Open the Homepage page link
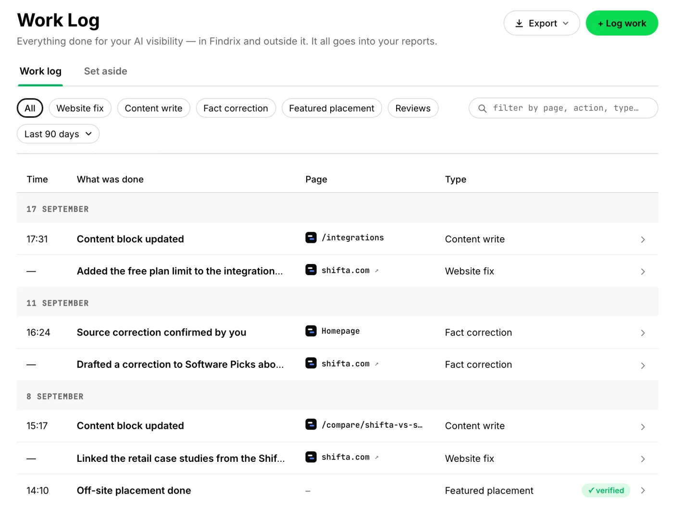This screenshot has height=505, width=673. point(340,331)
